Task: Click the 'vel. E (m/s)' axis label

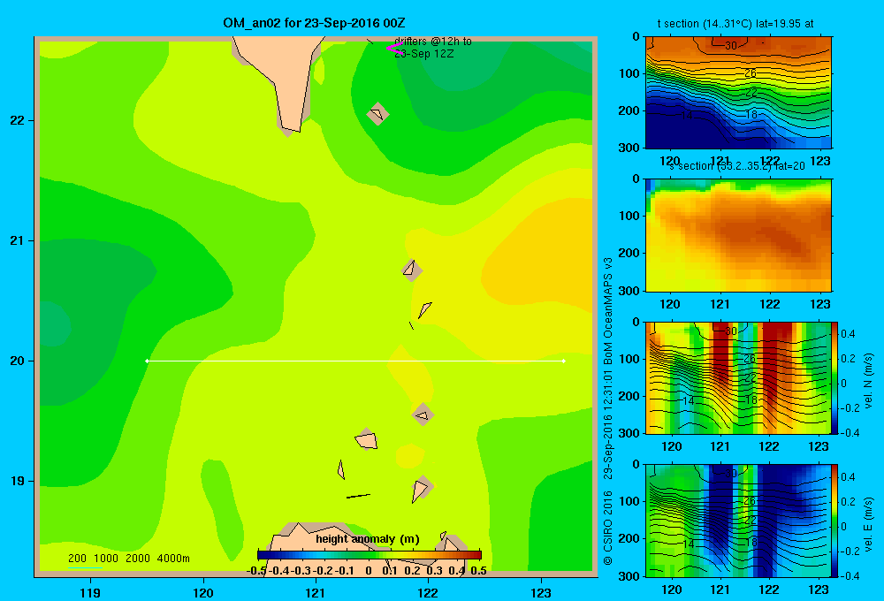Action: (869, 523)
